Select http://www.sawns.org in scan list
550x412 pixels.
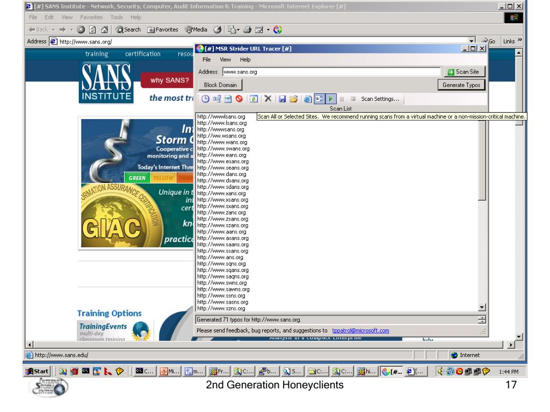coord(223,289)
